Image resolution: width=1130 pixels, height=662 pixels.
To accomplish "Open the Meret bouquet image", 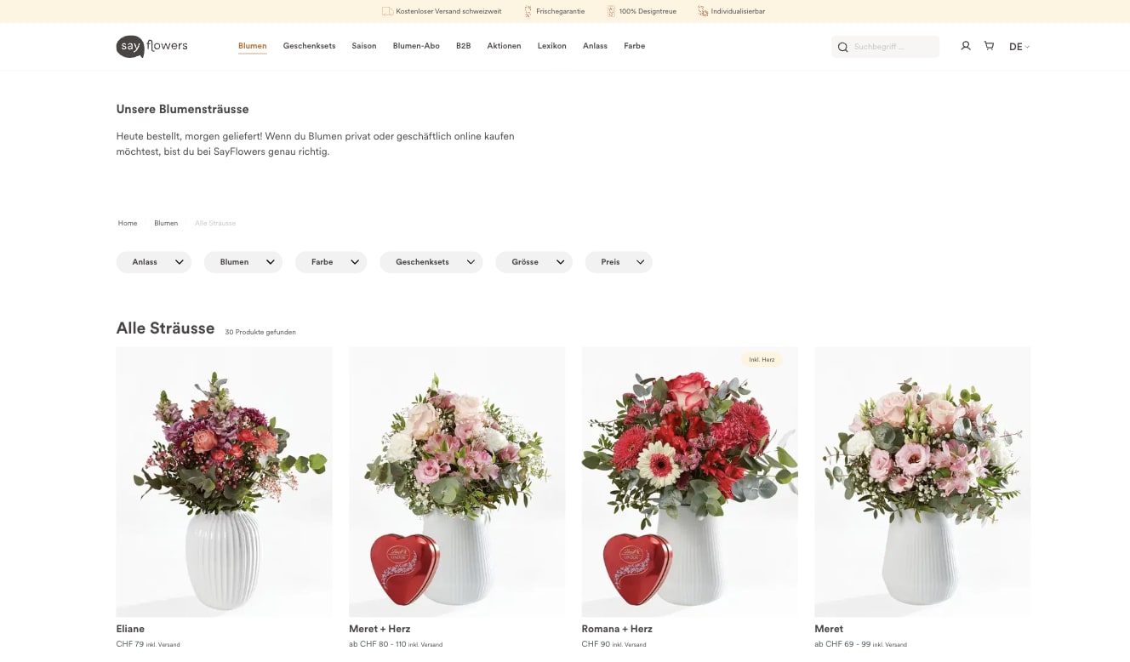I will point(922,482).
